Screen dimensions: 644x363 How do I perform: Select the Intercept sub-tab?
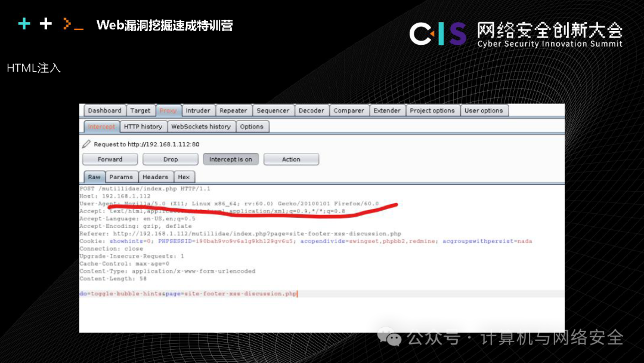point(101,127)
